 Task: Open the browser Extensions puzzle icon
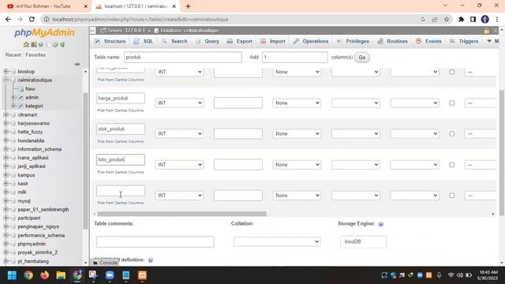[461, 19]
